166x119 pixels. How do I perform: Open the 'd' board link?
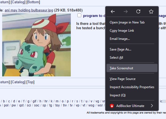14,101
